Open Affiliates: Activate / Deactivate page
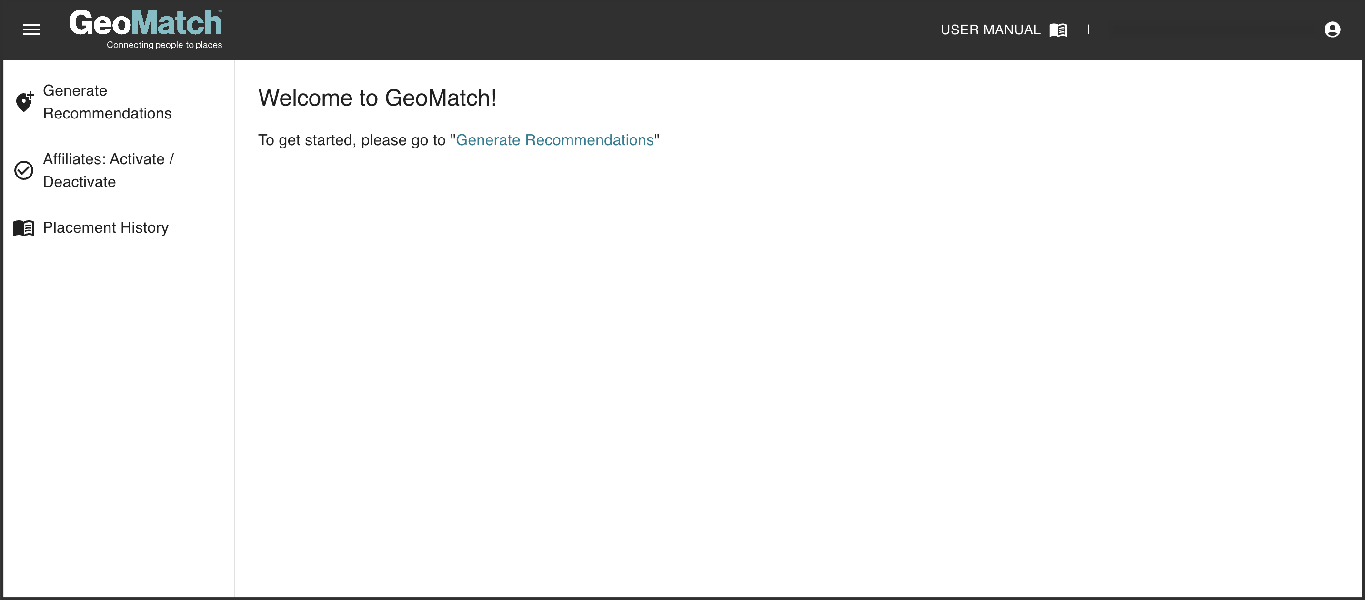 pos(108,170)
